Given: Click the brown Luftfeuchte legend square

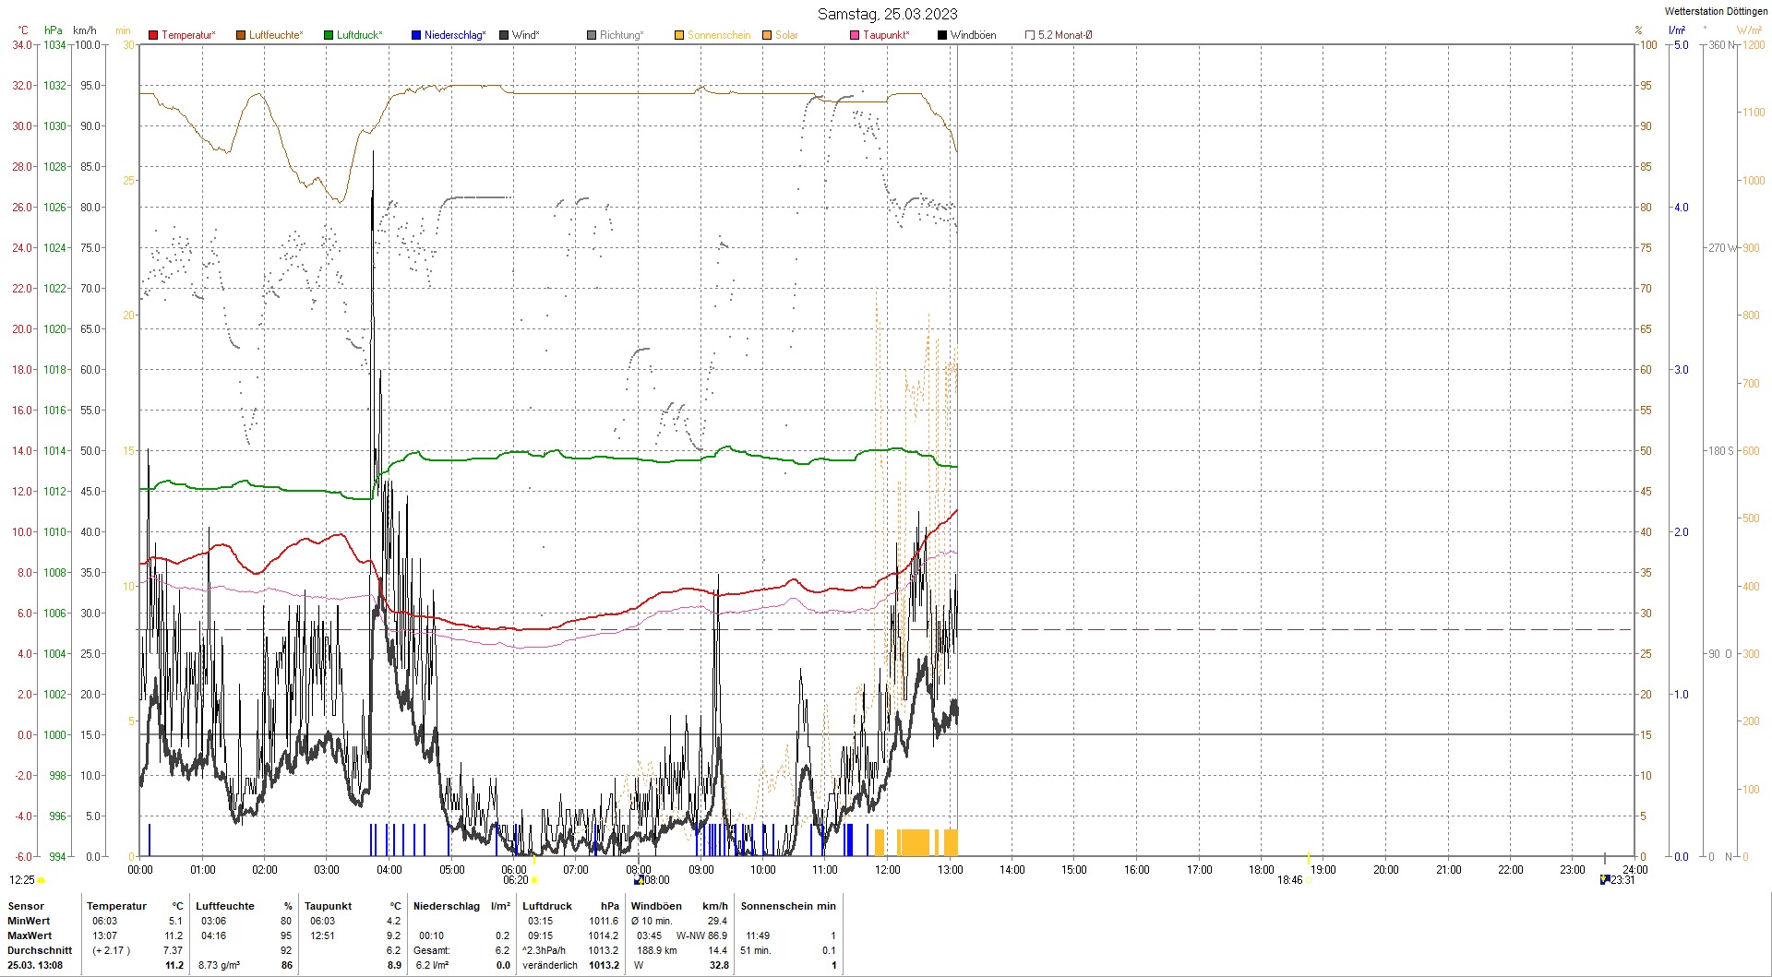Looking at the screenshot, I should (x=241, y=35).
